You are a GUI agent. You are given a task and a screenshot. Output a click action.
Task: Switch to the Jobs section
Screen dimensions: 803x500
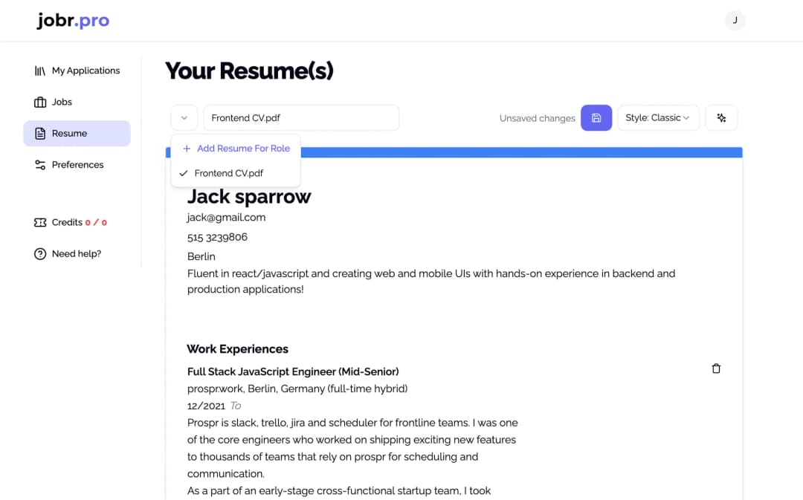(x=62, y=102)
